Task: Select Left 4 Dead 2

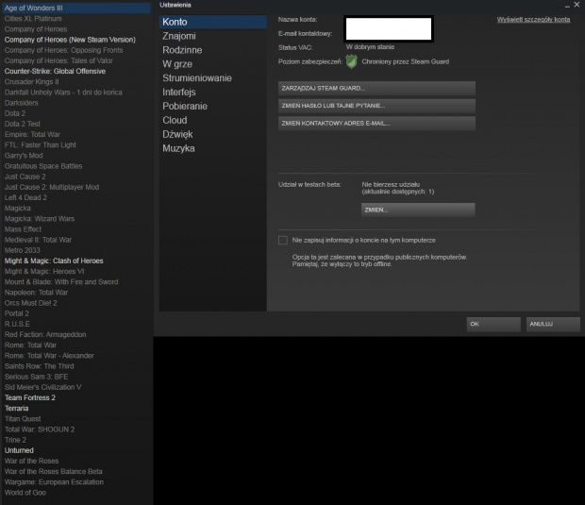Action: click(x=25, y=197)
